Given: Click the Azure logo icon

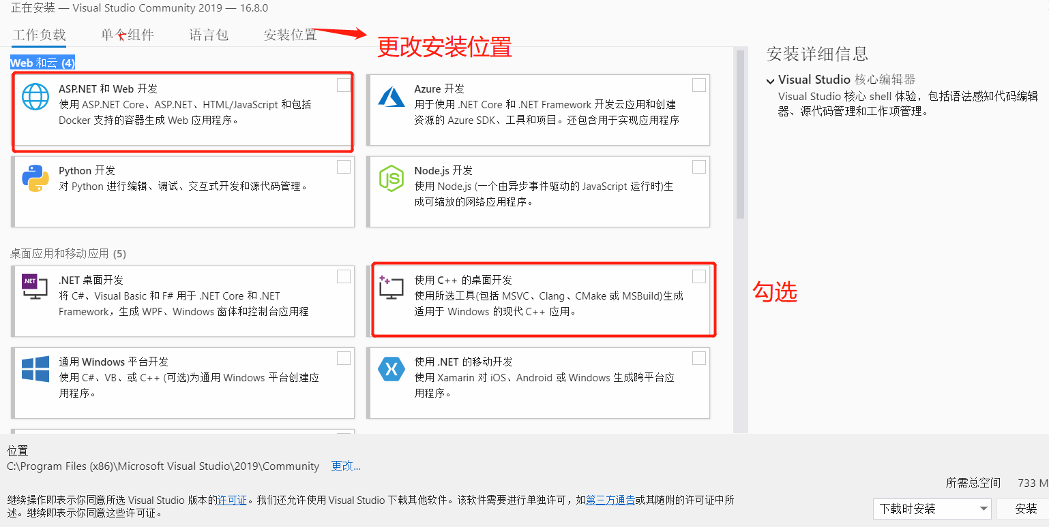Looking at the screenshot, I should 391,97.
